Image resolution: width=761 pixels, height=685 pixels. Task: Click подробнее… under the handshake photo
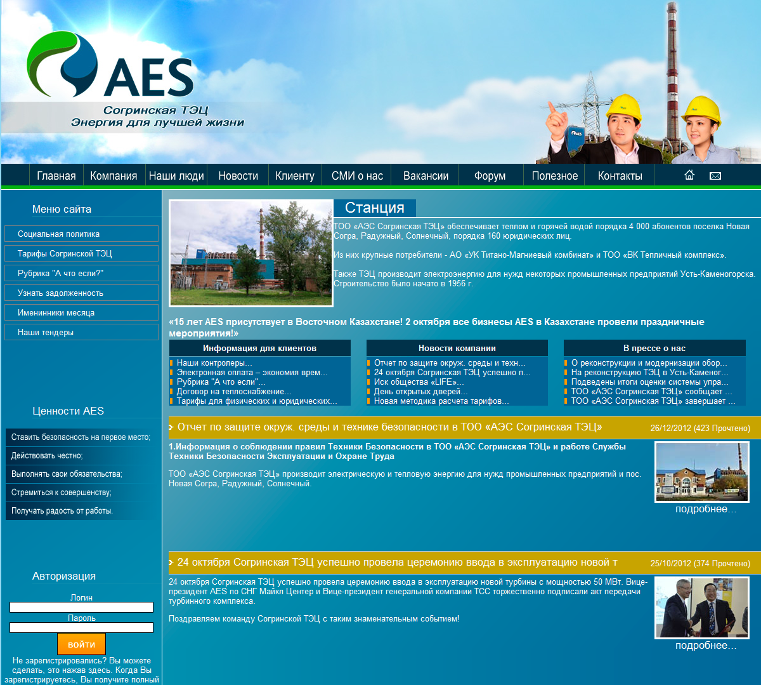(706, 646)
